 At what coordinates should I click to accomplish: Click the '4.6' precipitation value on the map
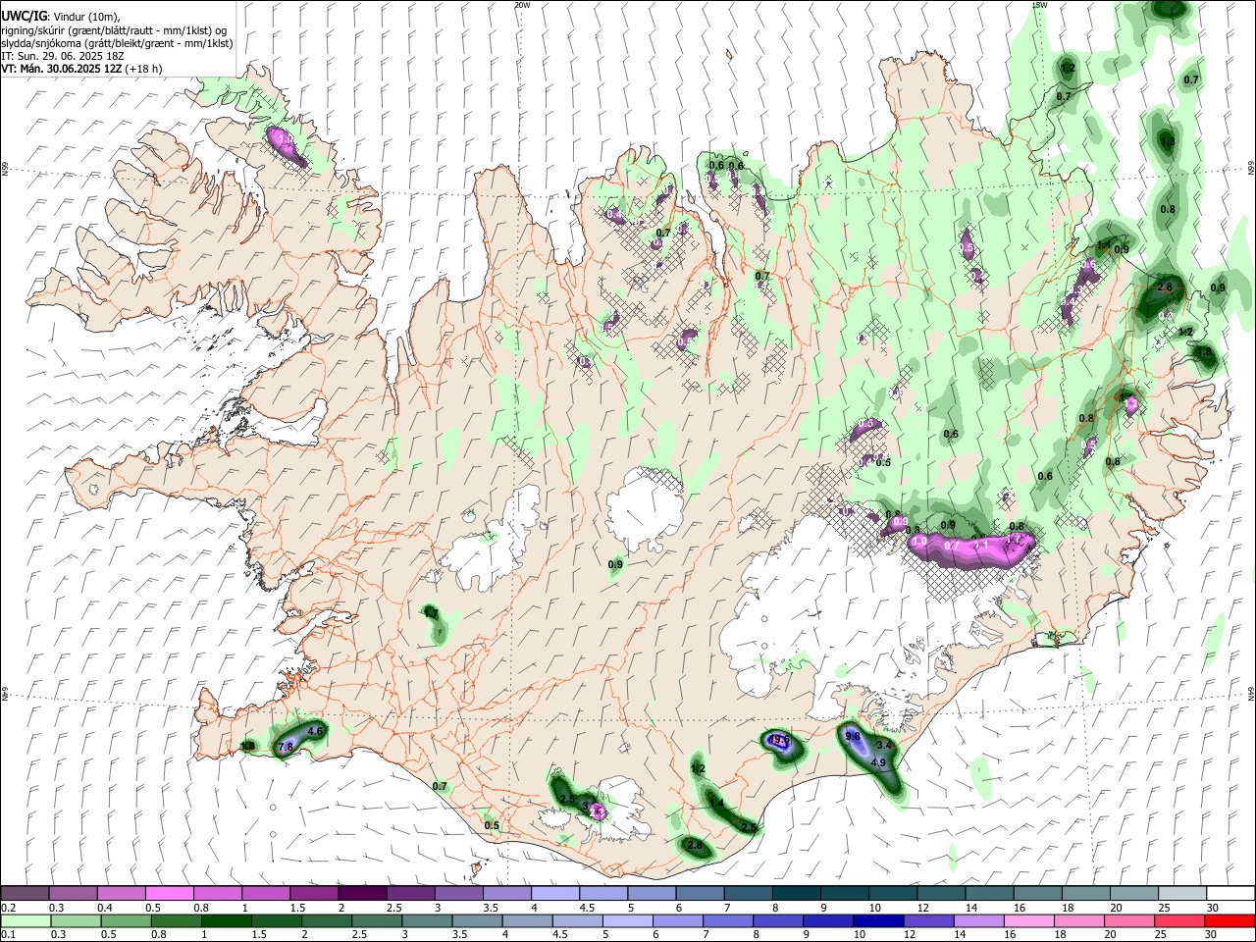click(x=315, y=731)
